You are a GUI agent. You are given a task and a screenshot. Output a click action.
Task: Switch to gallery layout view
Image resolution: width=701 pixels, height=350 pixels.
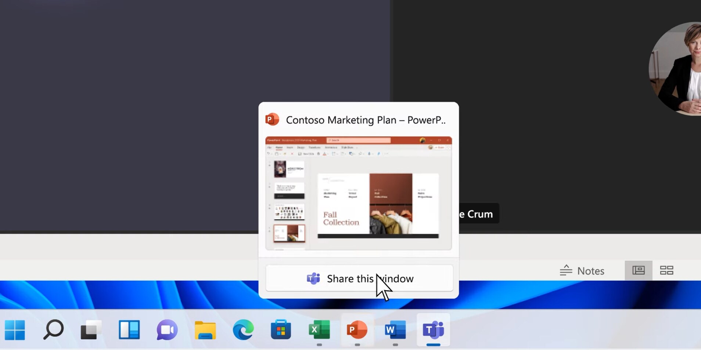pyautogui.click(x=667, y=270)
